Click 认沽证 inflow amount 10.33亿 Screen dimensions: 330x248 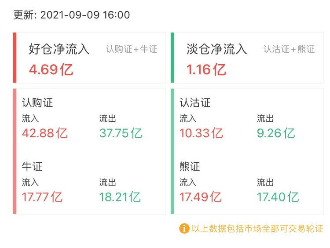(x=201, y=133)
